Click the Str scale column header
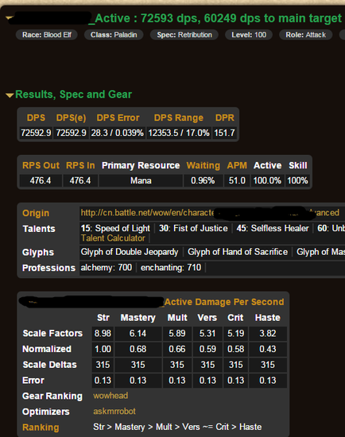 [103, 318]
